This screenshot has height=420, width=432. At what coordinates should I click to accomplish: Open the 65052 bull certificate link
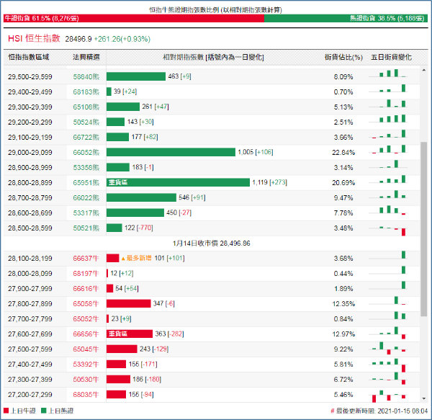point(86,319)
